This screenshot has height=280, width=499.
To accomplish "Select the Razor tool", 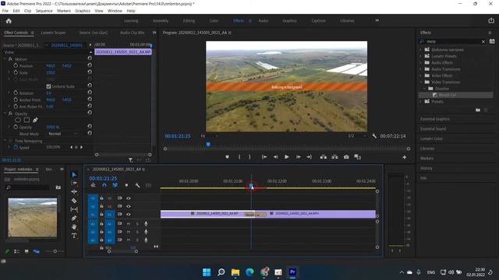I will point(74,201).
